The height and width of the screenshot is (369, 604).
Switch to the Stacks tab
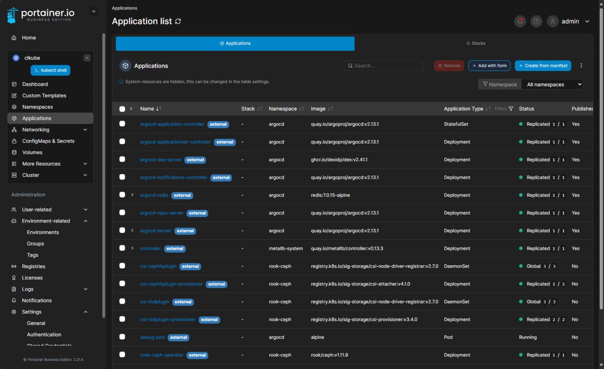476,43
